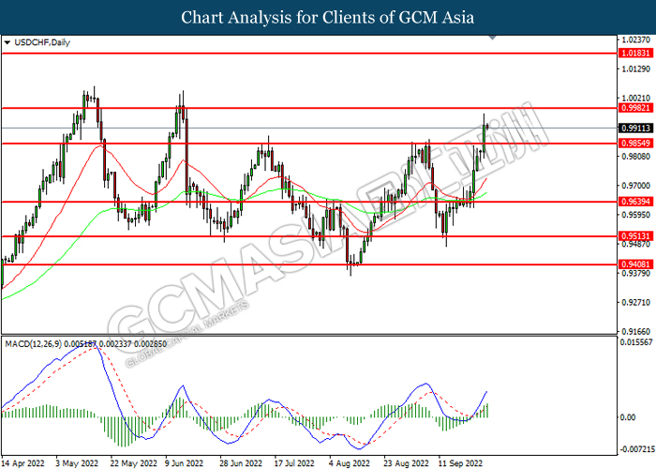Click the 0.93790 price axis value
This screenshot has width=656, height=469.
(x=636, y=273)
